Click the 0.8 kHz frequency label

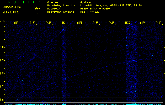click(x=2, y=73)
